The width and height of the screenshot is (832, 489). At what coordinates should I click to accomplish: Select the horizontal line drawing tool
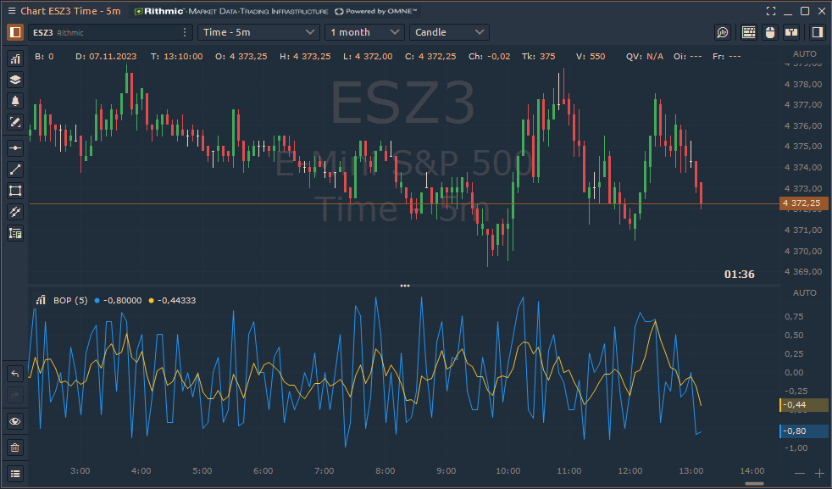(15, 147)
